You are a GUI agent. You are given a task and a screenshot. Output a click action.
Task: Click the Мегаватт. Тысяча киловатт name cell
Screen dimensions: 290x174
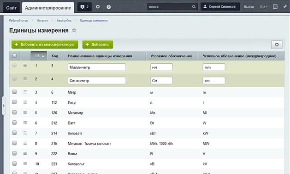point(89,144)
